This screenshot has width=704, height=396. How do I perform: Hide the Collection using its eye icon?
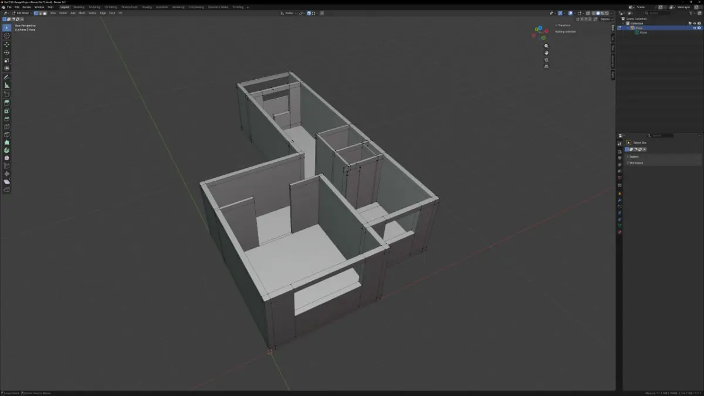click(695, 23)
